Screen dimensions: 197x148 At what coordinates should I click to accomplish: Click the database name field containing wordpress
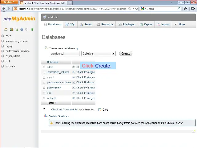(65, 54)
